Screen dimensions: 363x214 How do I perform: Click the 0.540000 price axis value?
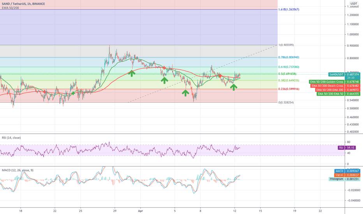(353, 100)
